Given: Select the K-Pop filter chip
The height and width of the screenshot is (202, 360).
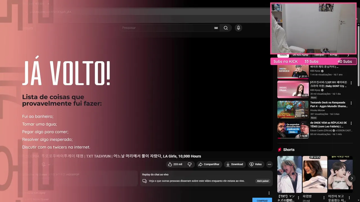Looking at the screenshot, I should tap(334, 55).
